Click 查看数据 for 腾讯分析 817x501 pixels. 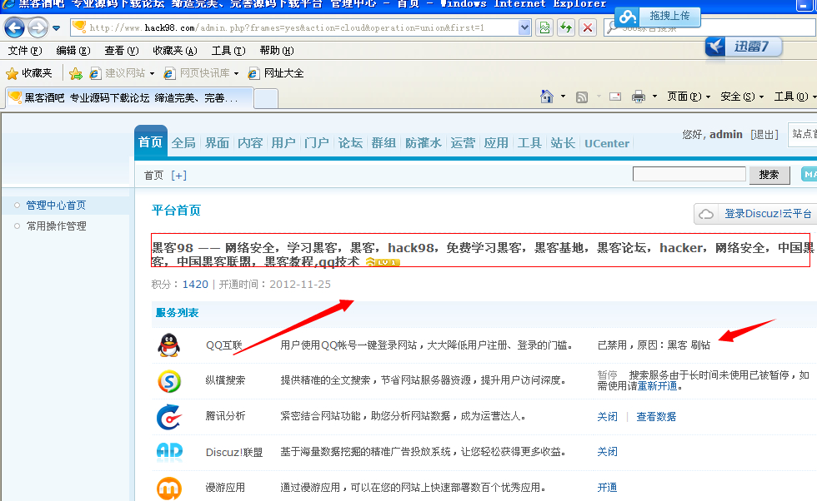coord(656,417)
